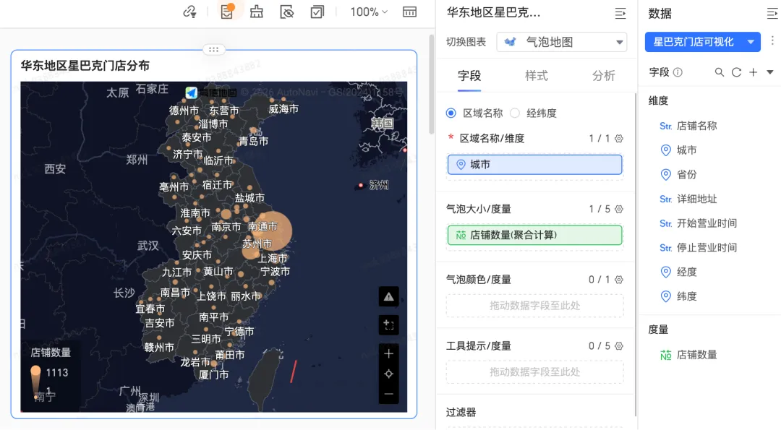Add a new field with plus icon
The width and height of the screenshot is (781, 430).
click(753, 73)
